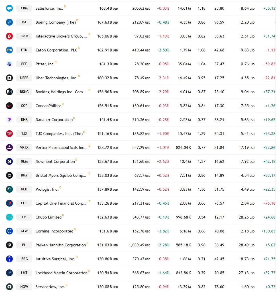Select the PFE ticker badge
277x291 pixels.
(24, 64)
